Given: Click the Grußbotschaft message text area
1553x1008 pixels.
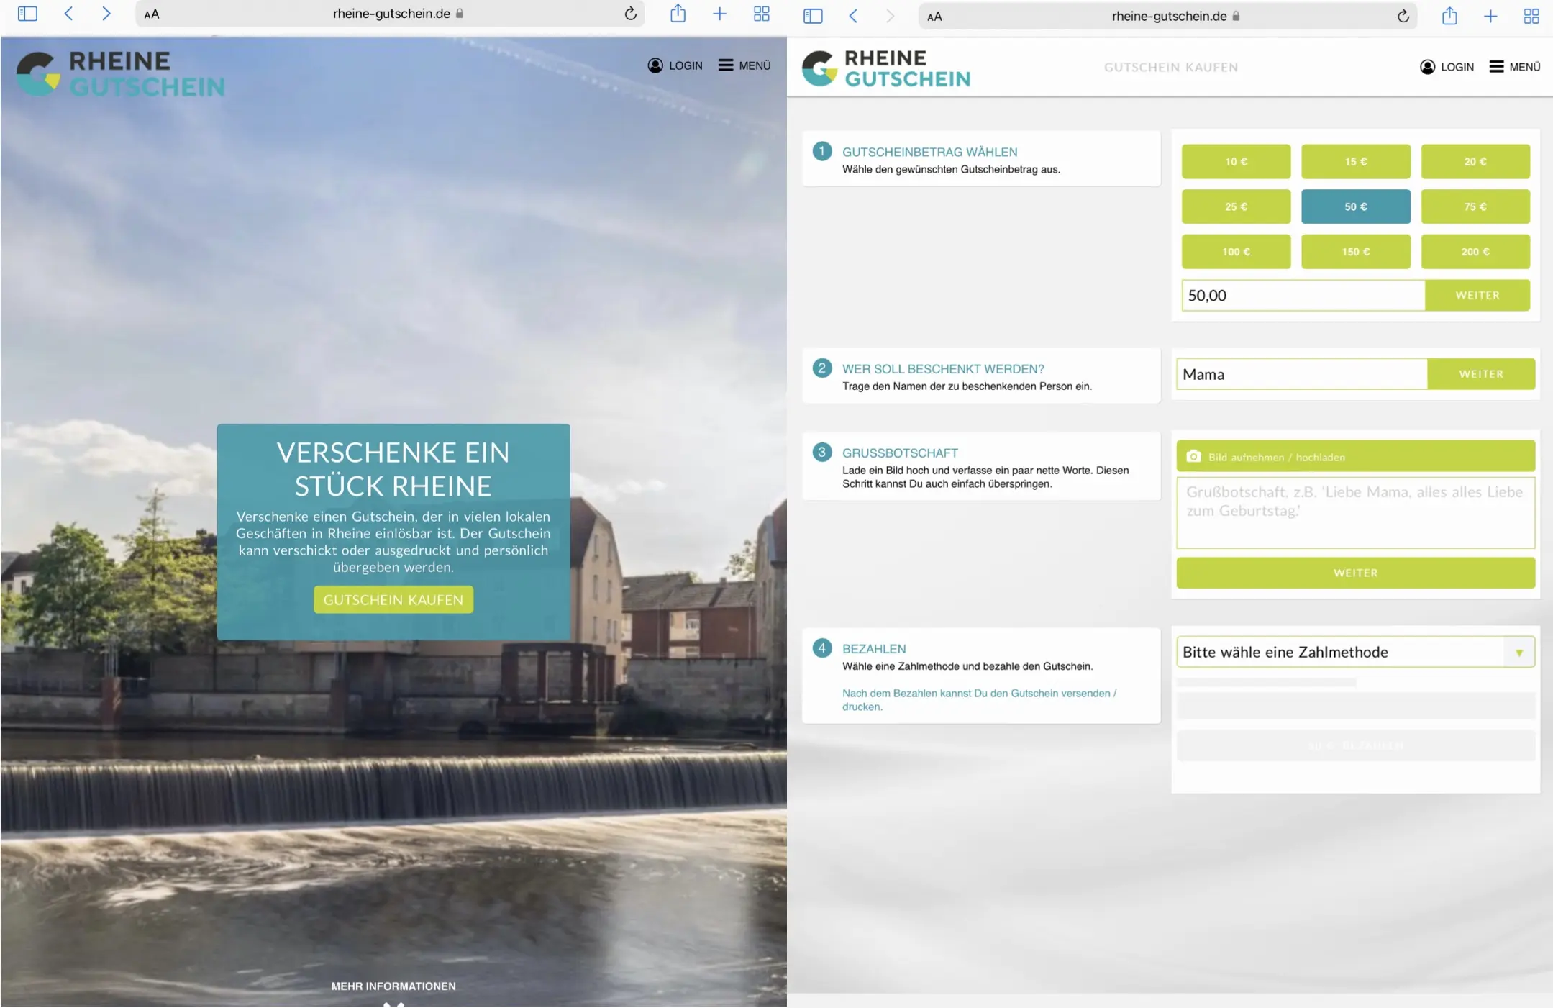Looking at the screenshot, I should tap(1355, 512).
